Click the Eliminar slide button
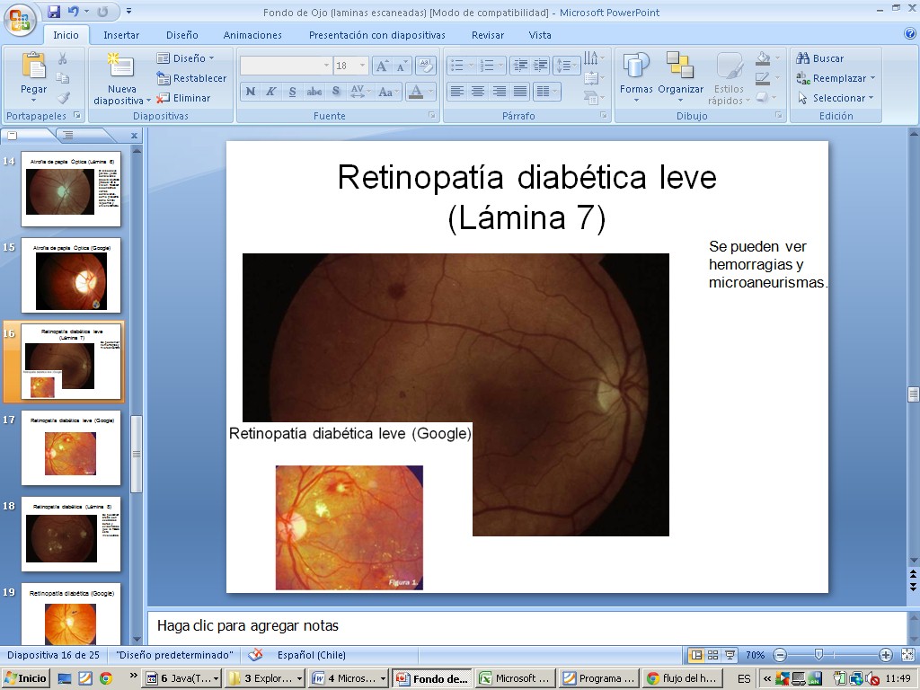The height and width of the screenshot is (690, 920). pos(184,98)
